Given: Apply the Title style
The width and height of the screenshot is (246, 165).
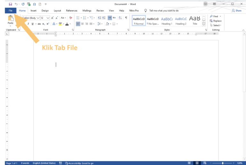Looking at the screenshot, I should 195,20.
